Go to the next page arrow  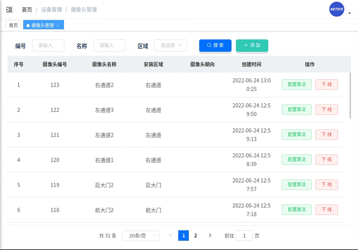click(210, 235)
